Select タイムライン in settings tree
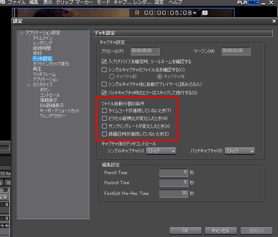The width and height of the screenshot is (278, 237). coord(43,38)
